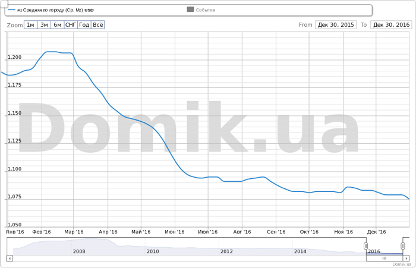Click the Июн '16 axis label
Viewport: 416px width, 268px height.
[x=175, y=232]
